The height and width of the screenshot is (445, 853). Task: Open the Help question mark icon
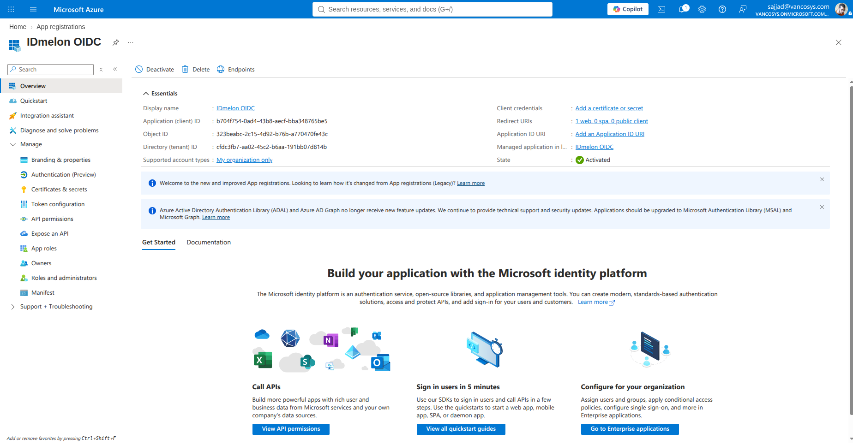click(x=722, y=9)
